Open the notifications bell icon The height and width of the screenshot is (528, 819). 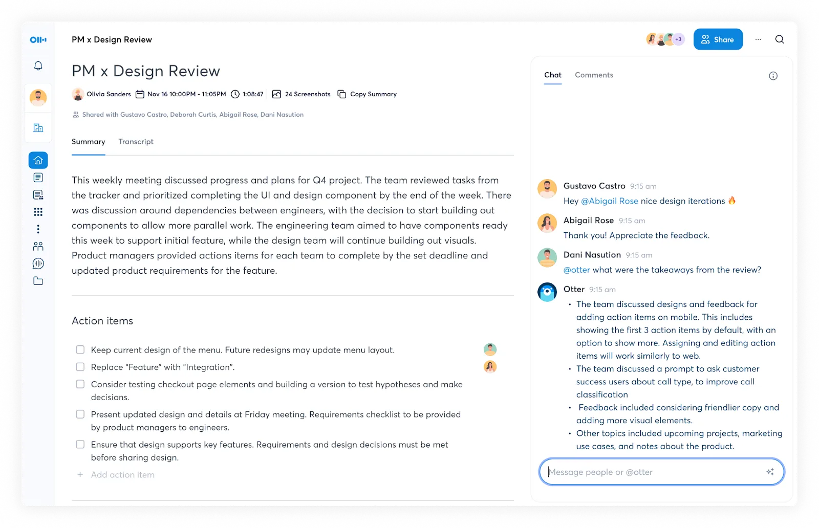tap(38, 65)
